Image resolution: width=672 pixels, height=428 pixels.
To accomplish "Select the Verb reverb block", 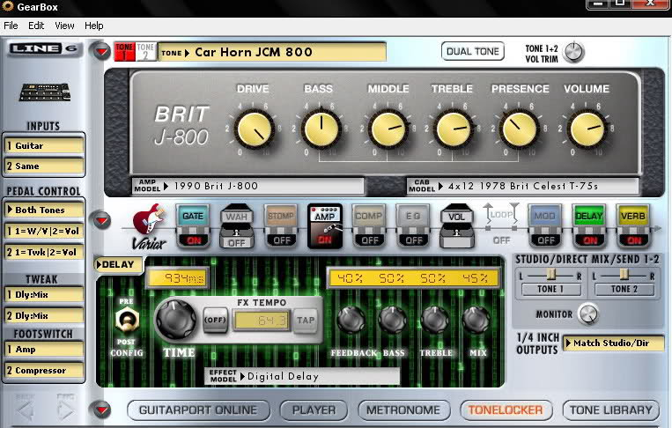I will (633, 217).
